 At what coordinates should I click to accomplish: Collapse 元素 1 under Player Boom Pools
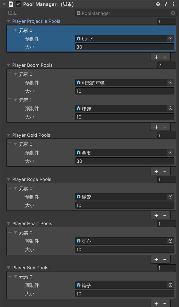(x=16, y=100)
